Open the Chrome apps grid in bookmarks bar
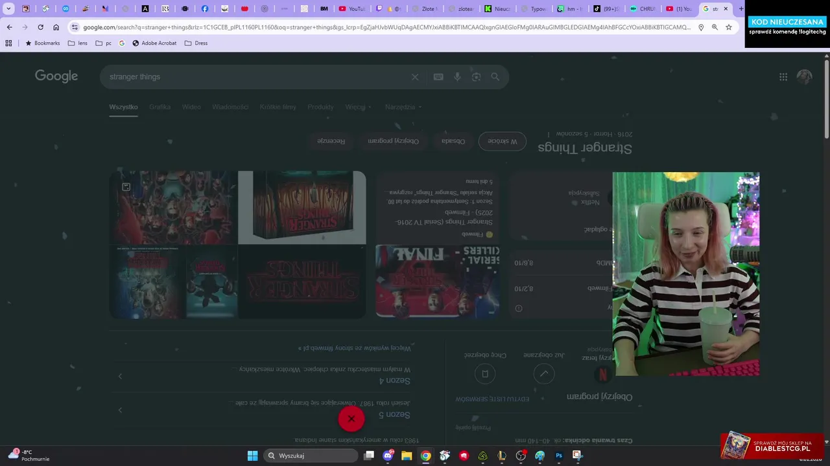Screen dimensions: 830x466 (x=8, y=43)
